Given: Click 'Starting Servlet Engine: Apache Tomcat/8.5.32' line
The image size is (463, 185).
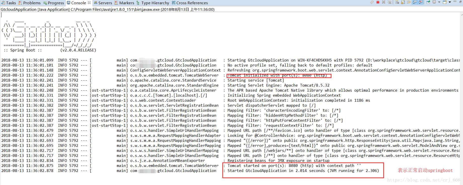Looking at the screenshot, I should 278,85.
